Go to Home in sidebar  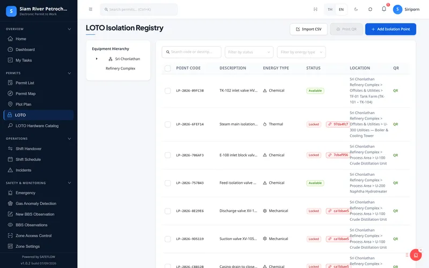point(39,39)
